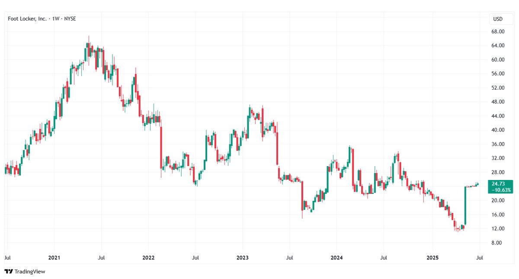Click the 8.00 price axis label
This screenshot has height=279, width=519.
pos(500,243)
